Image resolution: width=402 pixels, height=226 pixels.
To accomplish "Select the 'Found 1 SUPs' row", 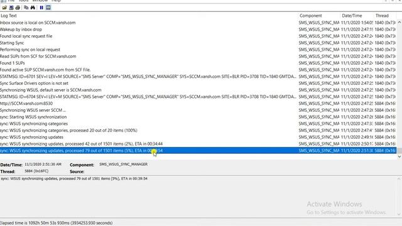I will point(198,63).
